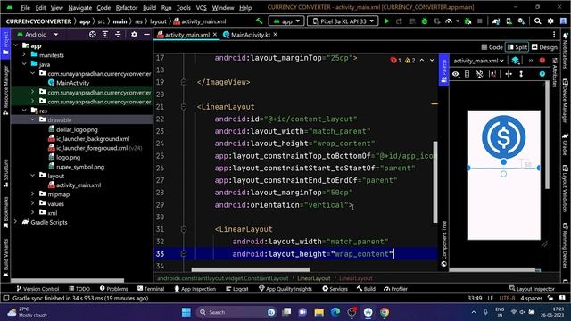Click the Windows Start button
This screenshot has height=321, width=571.
pyautogui.click(x=186, y=312)
